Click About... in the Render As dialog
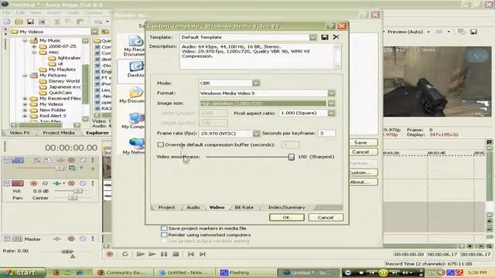495x278 pixels. (364, 182)
